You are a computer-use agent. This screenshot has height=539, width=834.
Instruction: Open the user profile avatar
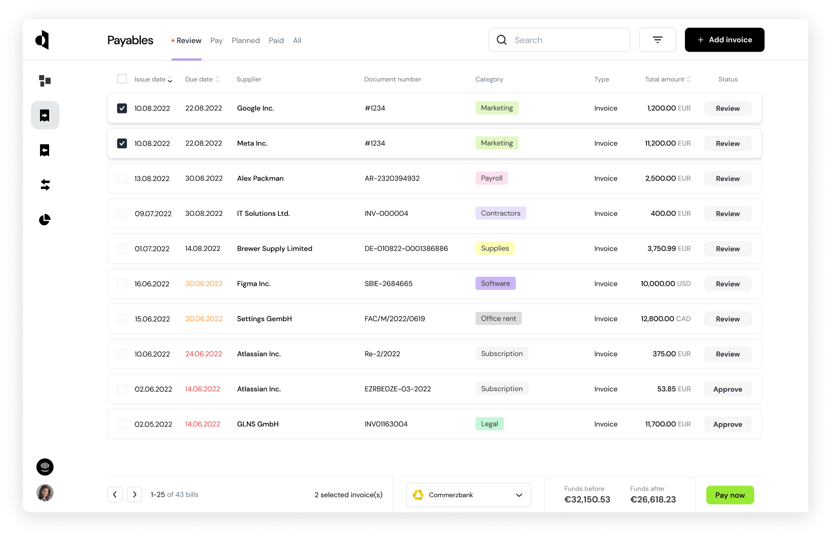(x=45, y=492)
